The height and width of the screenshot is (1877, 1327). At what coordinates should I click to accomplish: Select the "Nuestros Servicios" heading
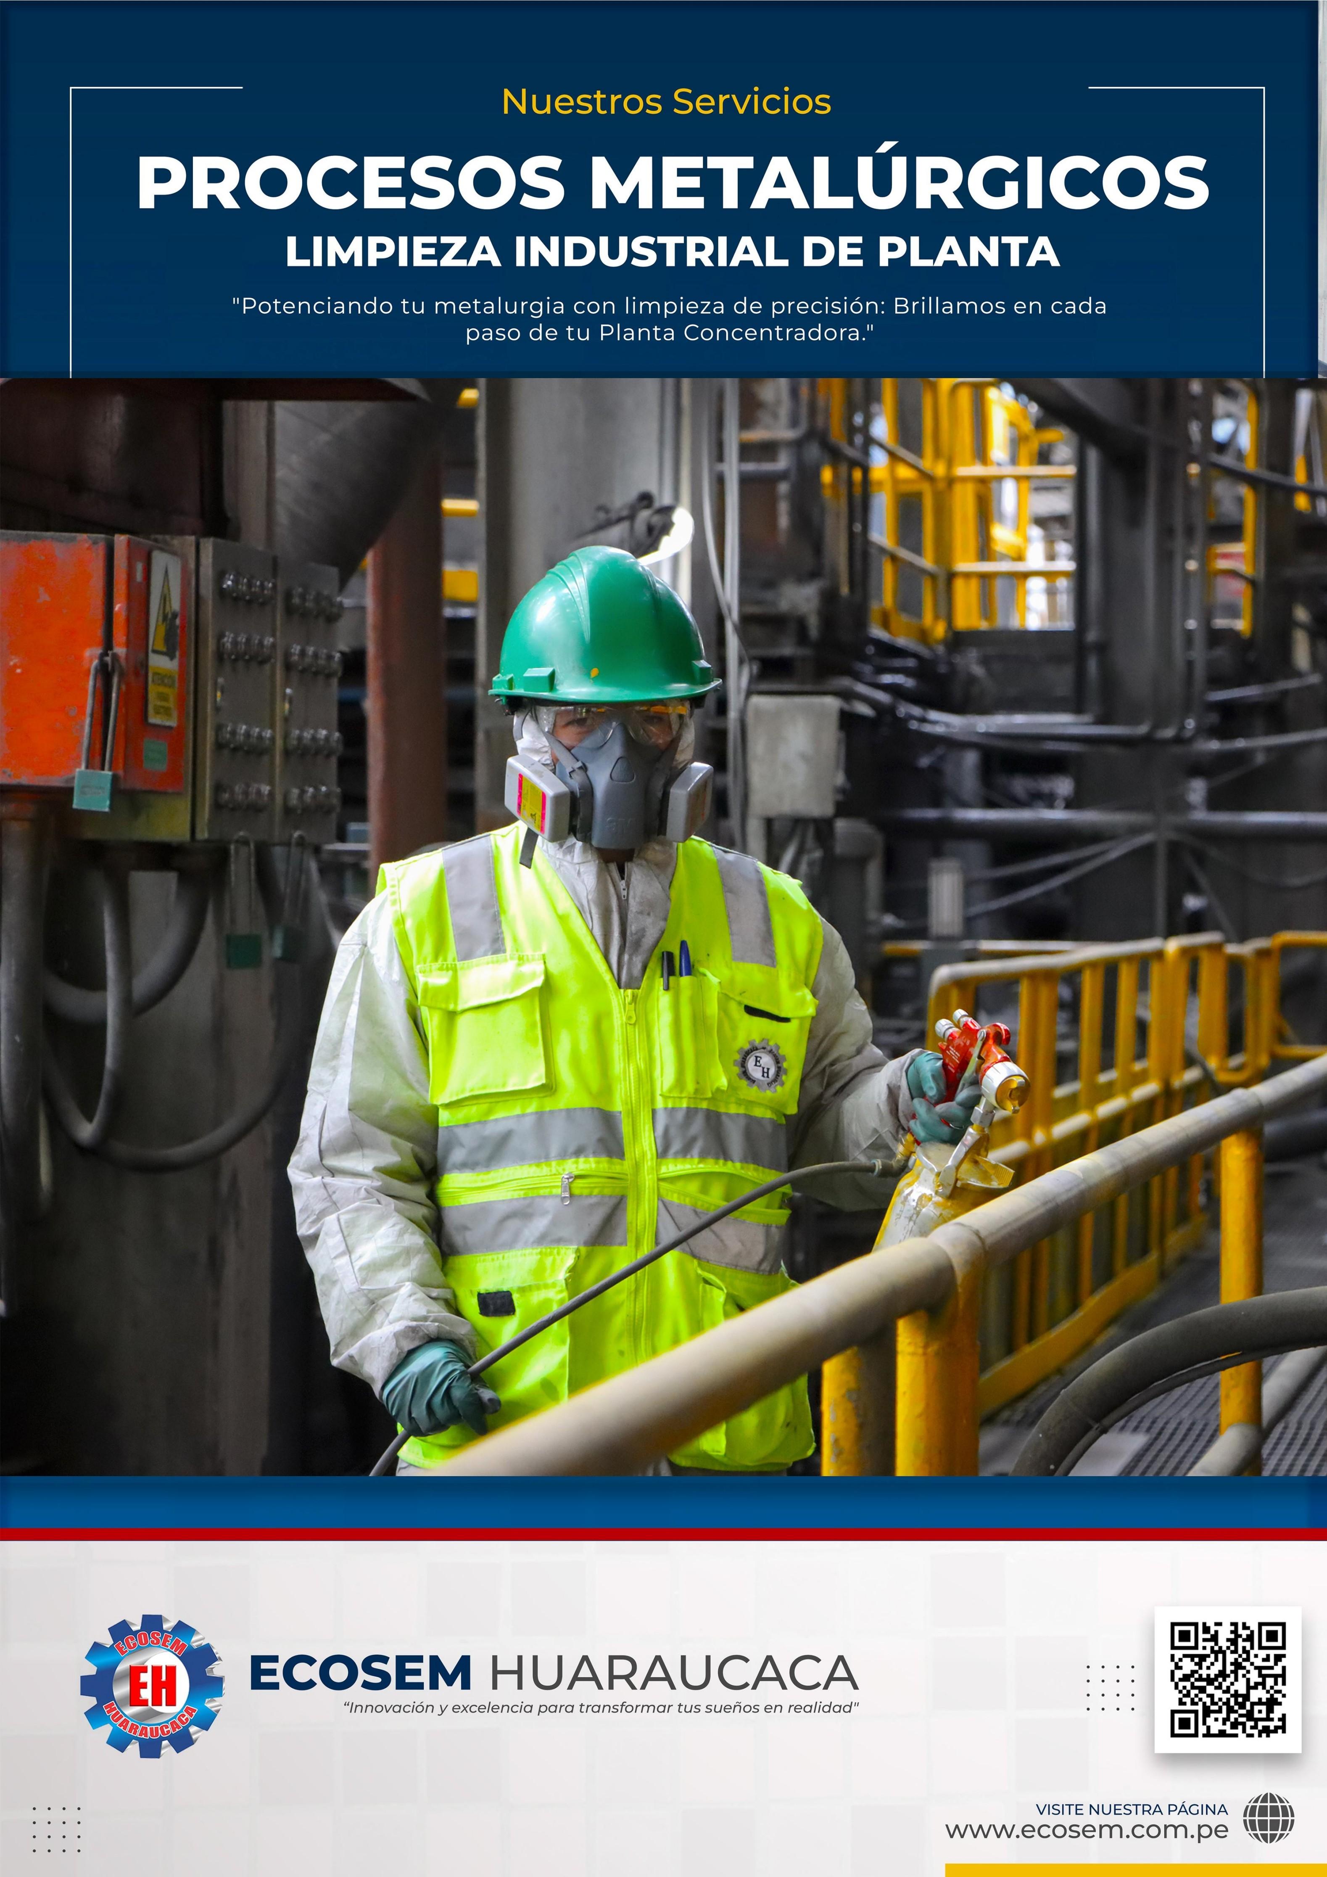(x=666, y=102)
